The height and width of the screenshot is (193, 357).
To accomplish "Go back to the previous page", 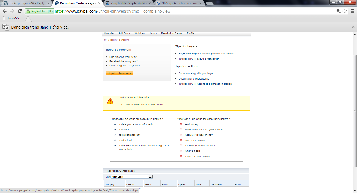I will [4, 11].
